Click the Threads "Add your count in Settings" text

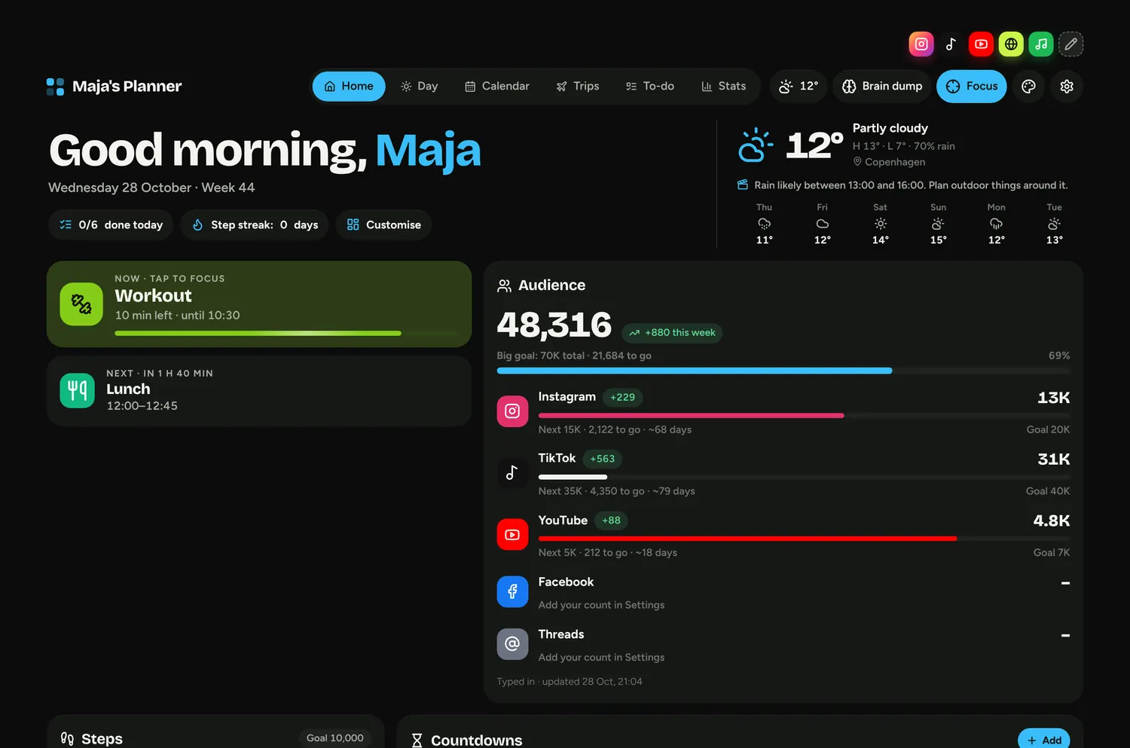601,658
